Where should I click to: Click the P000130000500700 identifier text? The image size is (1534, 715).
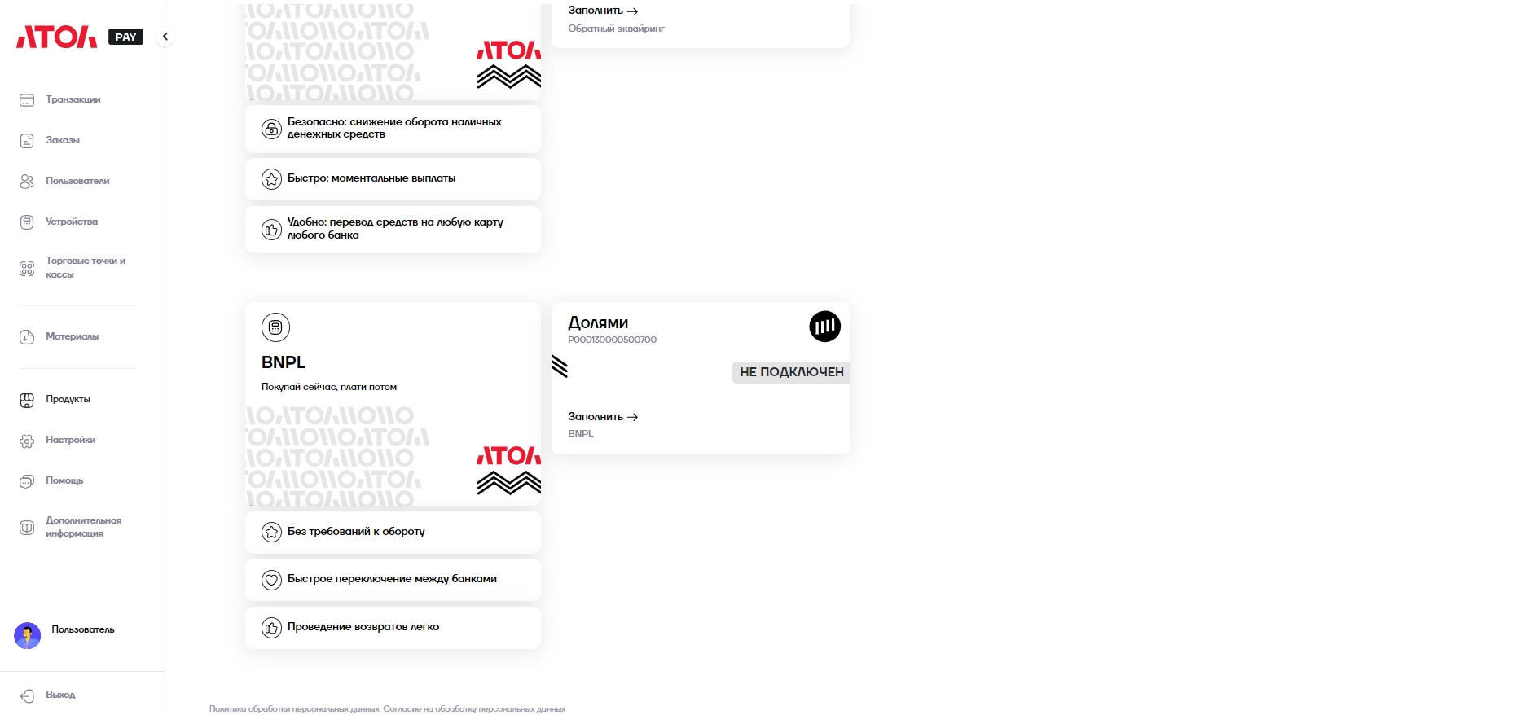click(x=612, y=340)
